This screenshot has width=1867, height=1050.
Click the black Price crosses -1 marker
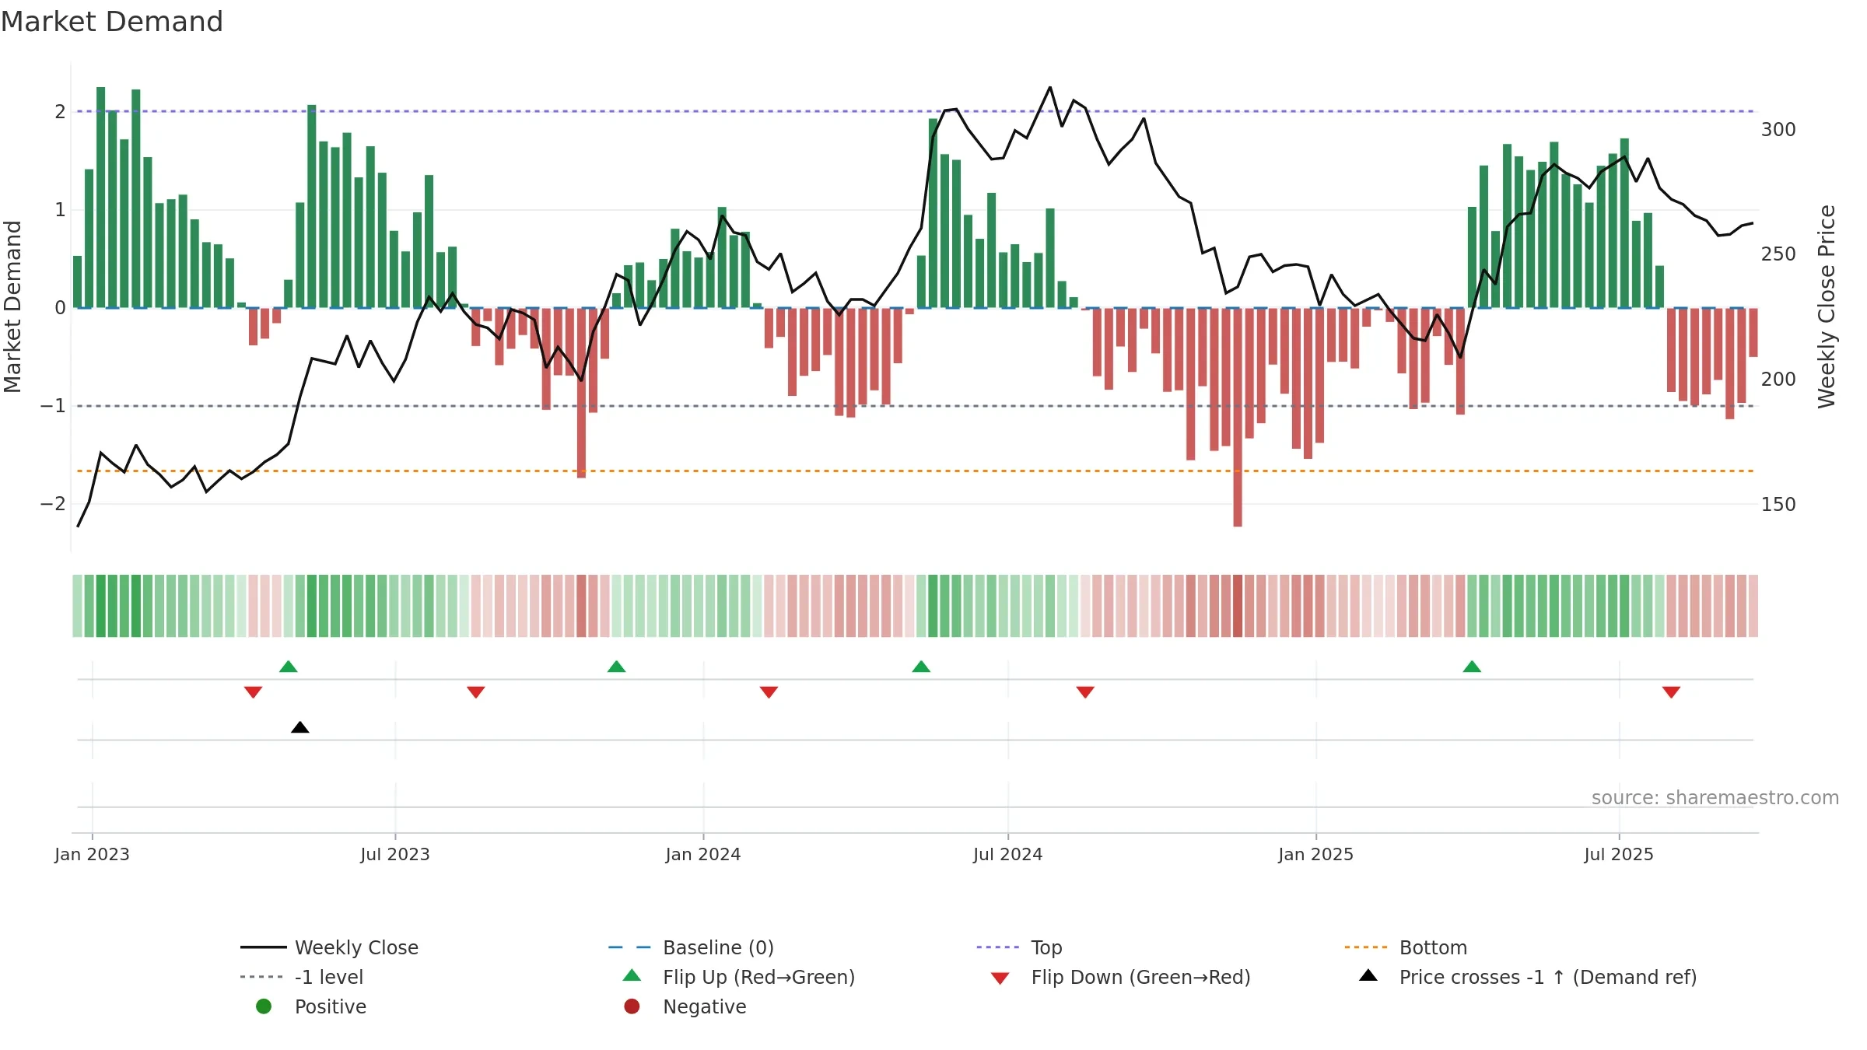click(x=300, y=727)
